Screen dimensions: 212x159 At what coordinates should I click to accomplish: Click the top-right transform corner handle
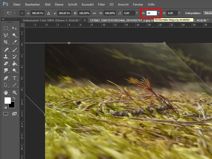(164, 43)
